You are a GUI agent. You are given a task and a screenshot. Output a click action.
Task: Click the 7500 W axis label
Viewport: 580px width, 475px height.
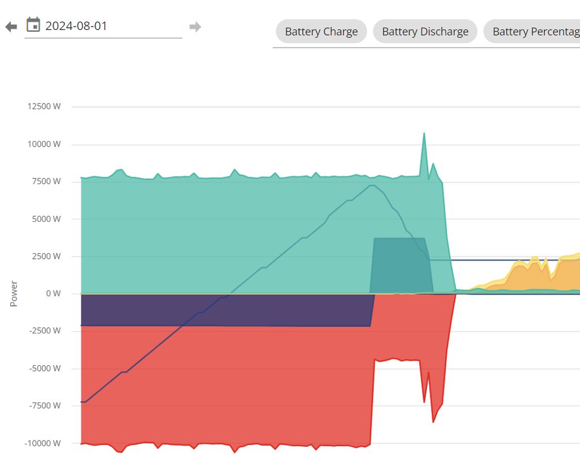point(46,181)
